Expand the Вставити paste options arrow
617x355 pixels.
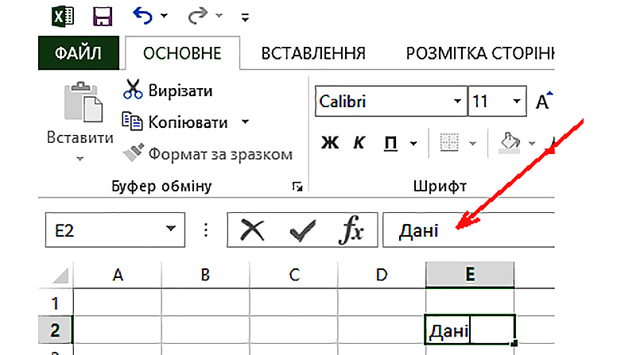click(x=80, y=159)
